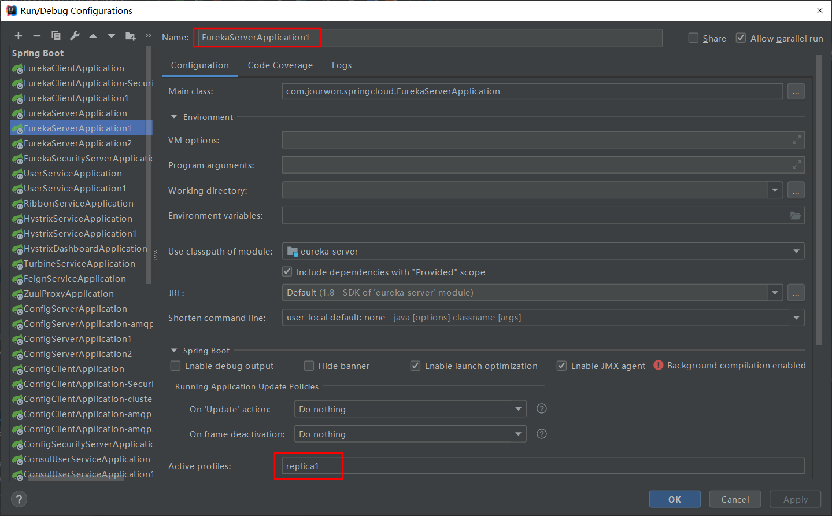This screenshot has height=516, width=832.
Task: Open the environment variables editor folder icon
Action: pos(796,215)
